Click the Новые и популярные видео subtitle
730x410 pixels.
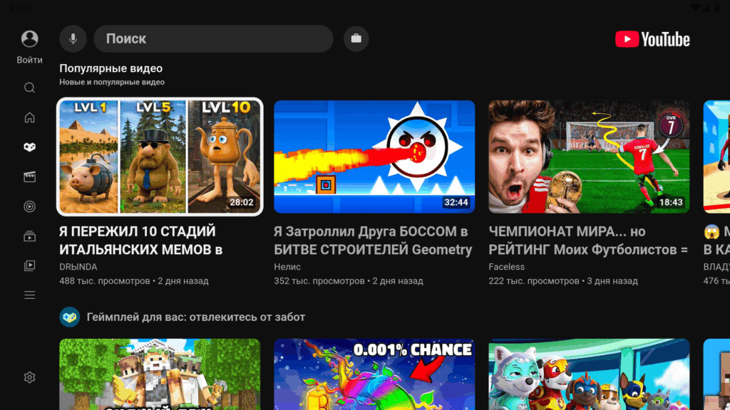pyautogui.click(x=112, y=82)
